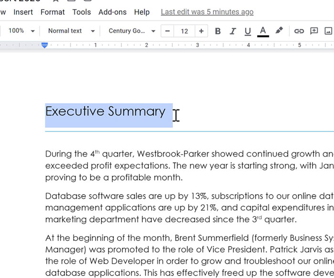Open the Century Gothic font dropdown
The width and height of the screenshot is (334, 278).
(132, 31)
